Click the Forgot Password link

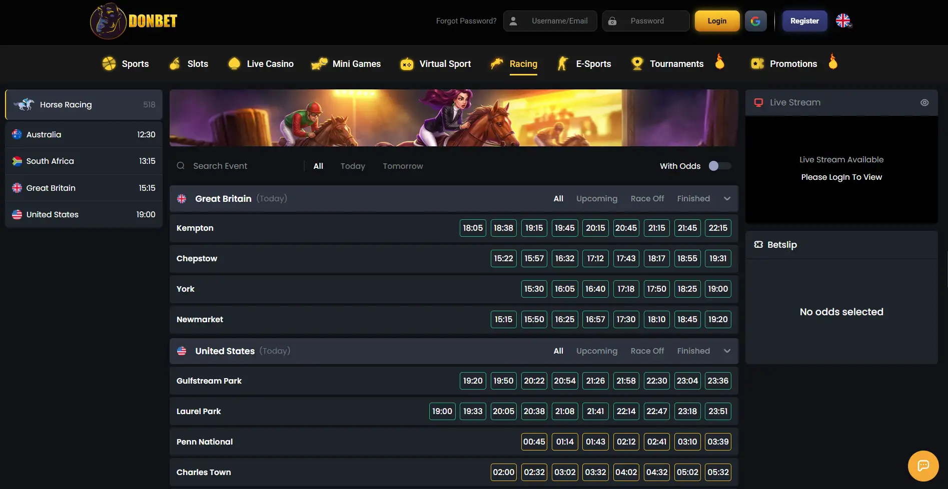click(x=466, y=21)
